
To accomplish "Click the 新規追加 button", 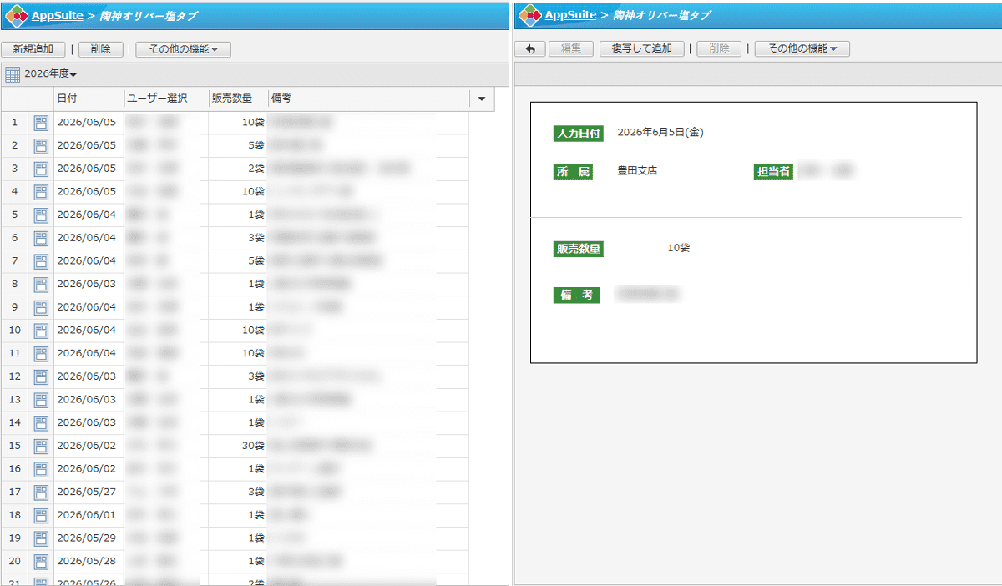I will click(33, 49).
